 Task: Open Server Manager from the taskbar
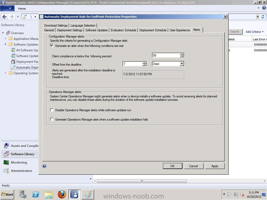click(x=23, y=194)
